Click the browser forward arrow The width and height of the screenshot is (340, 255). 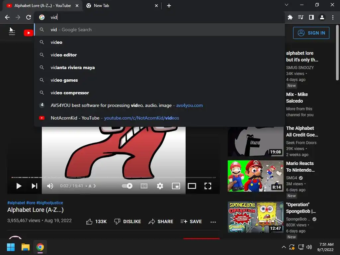click(x=18, y=17)
